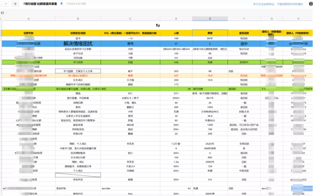The height and width of the screenshot is (196, 313).
Task: Select blue highlighted cell 解决情绪困扰
Action: [78, 43]
